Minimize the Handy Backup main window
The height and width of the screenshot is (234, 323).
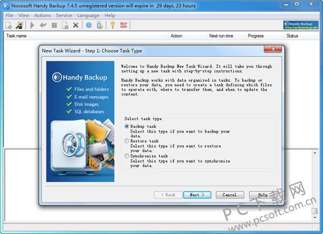(286, 4)
